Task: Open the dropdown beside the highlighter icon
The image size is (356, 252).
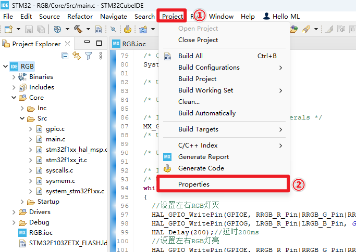Action: [316, 29]
